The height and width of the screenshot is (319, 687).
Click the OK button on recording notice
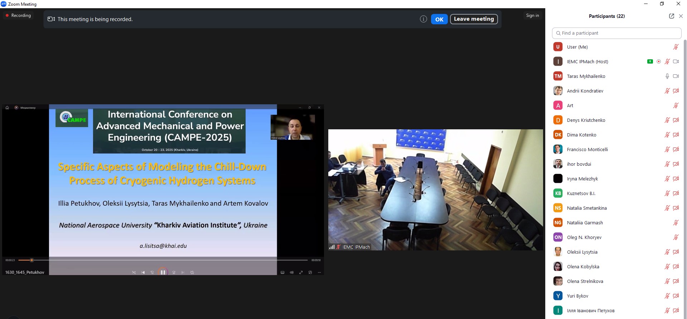(x=439, y=19)
